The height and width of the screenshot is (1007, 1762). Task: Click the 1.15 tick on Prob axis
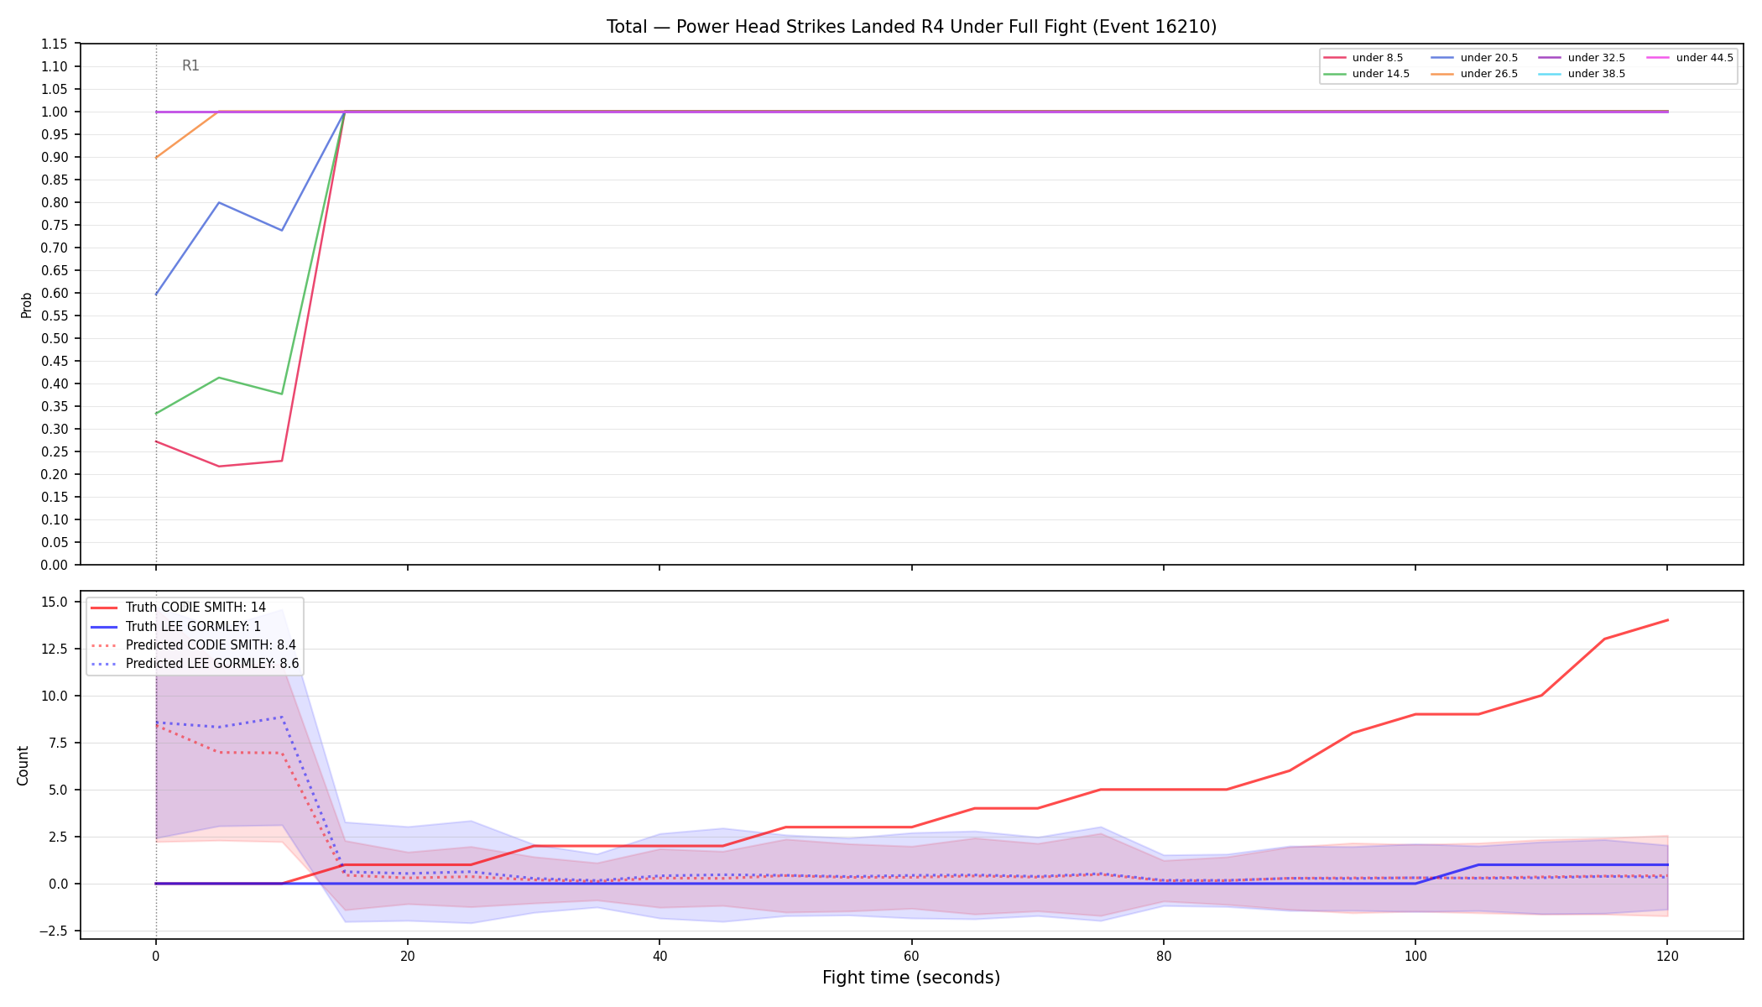coord(55,44)
